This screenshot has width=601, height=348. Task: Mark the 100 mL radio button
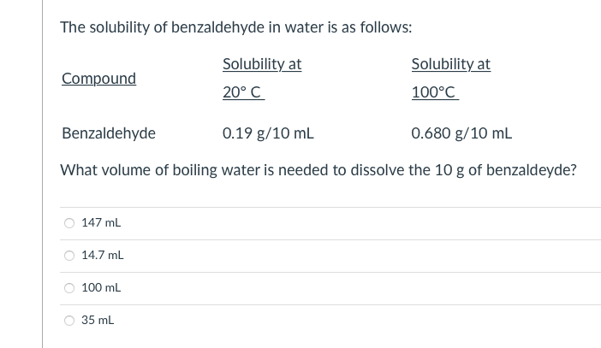point(69,288)
